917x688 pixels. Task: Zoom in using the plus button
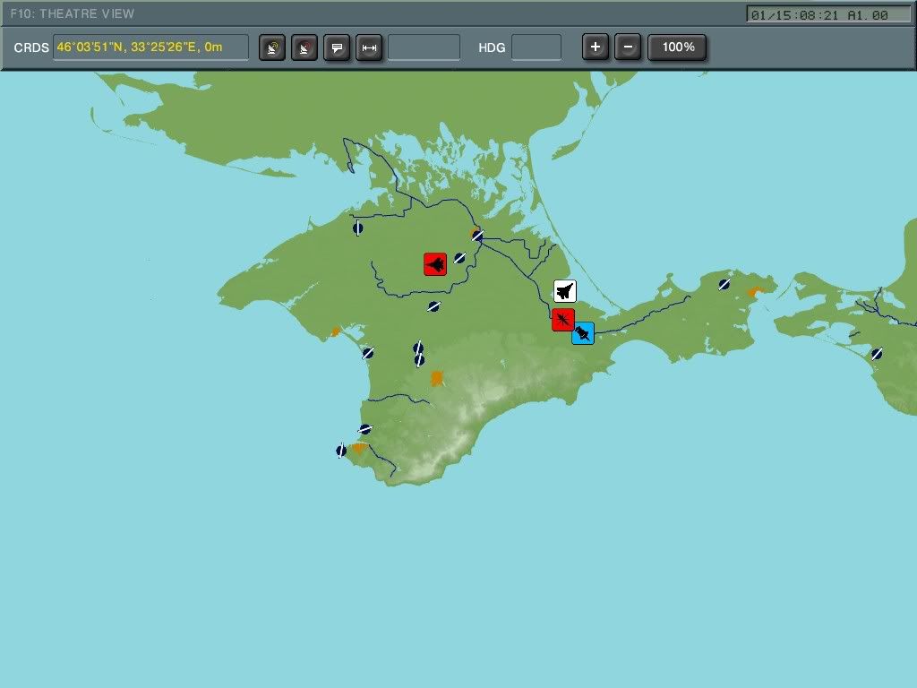596,46
